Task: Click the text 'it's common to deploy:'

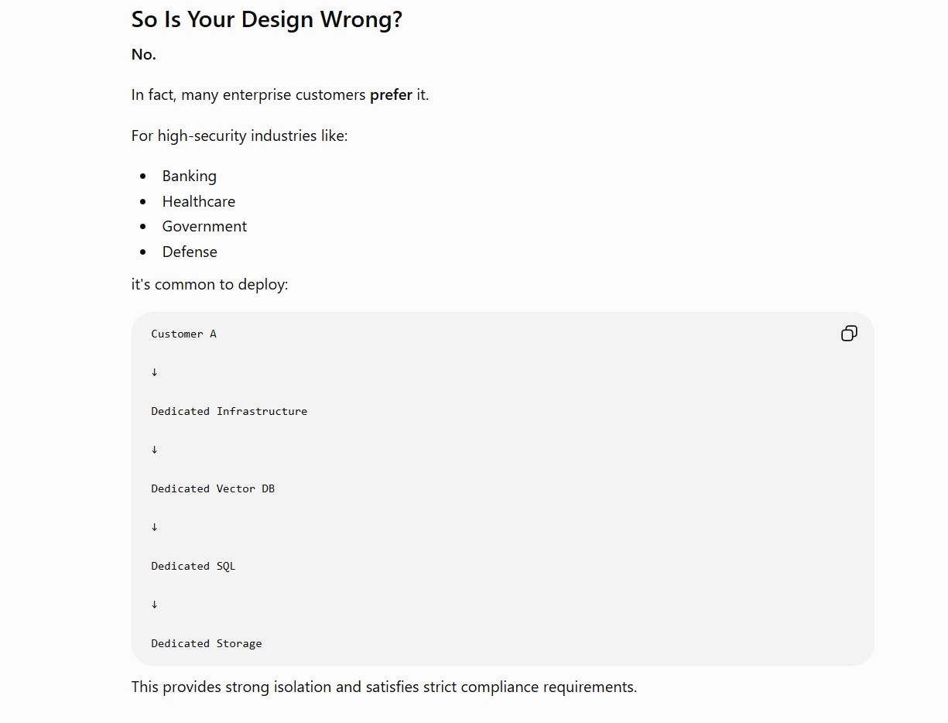Action: (210, 284)
